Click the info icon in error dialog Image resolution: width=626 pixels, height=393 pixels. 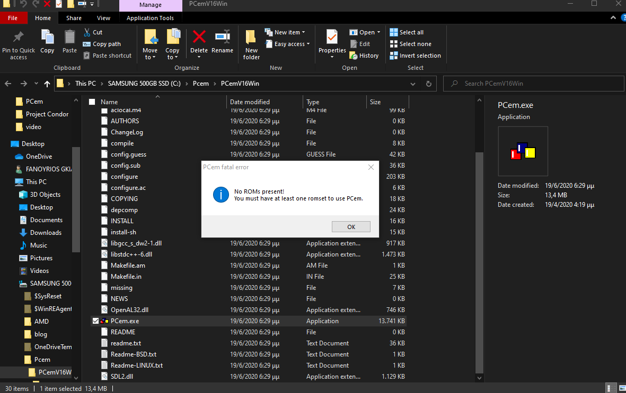pyautogui.click(x=221, y=195)
